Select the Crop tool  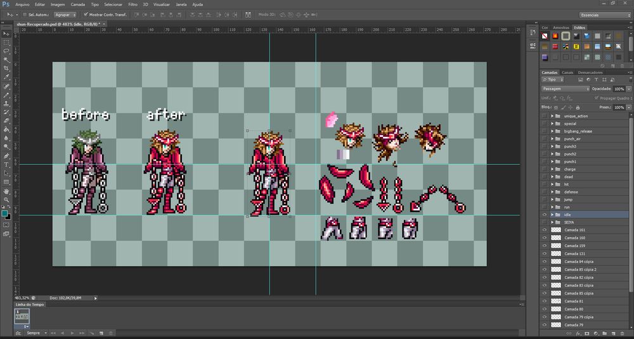(x=6, y=68)
